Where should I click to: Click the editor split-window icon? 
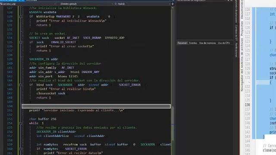coord(172,4)
